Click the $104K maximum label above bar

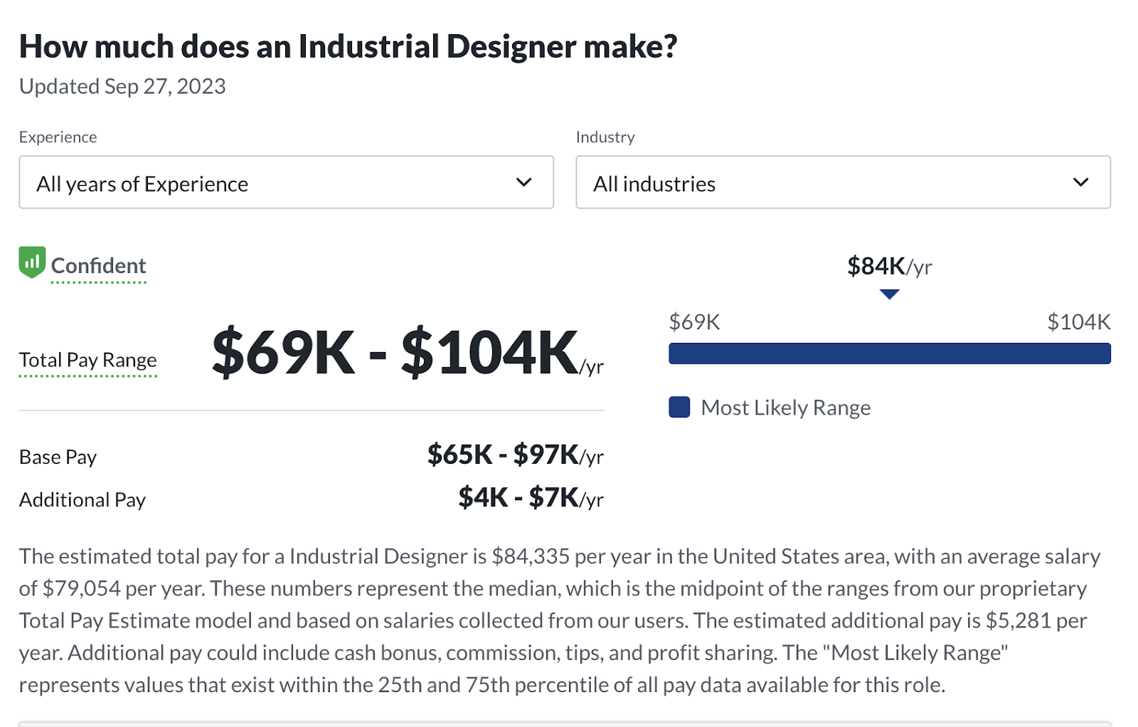1078,322
